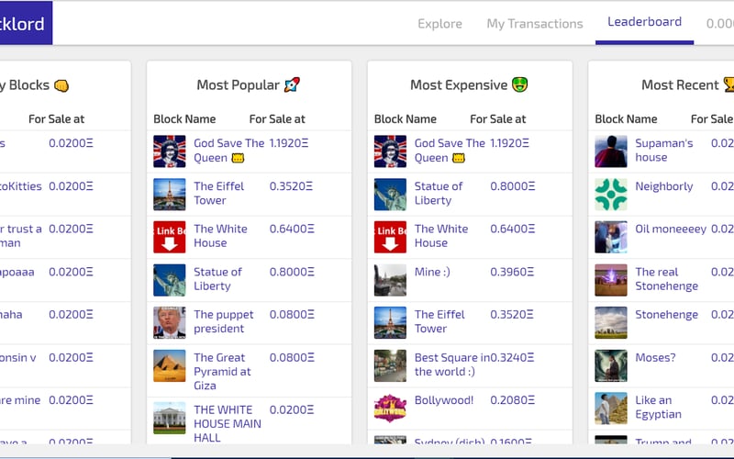Open The puppet president link
This screenshot has height=459, width=734.
[x=223, y=321]
